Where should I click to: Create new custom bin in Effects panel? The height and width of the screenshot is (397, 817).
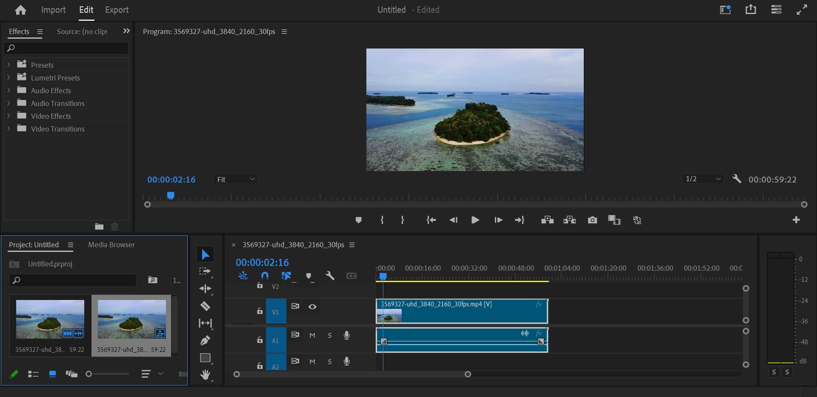(x=99, y=226)
